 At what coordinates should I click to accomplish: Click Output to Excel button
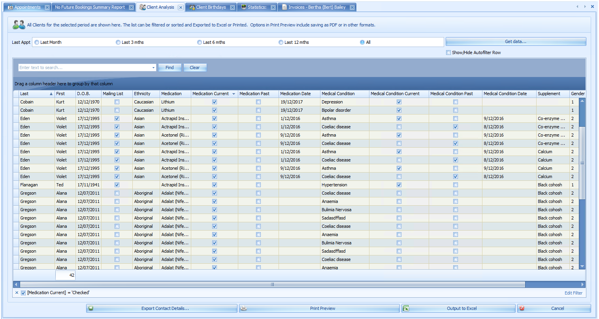coord(458,308)
